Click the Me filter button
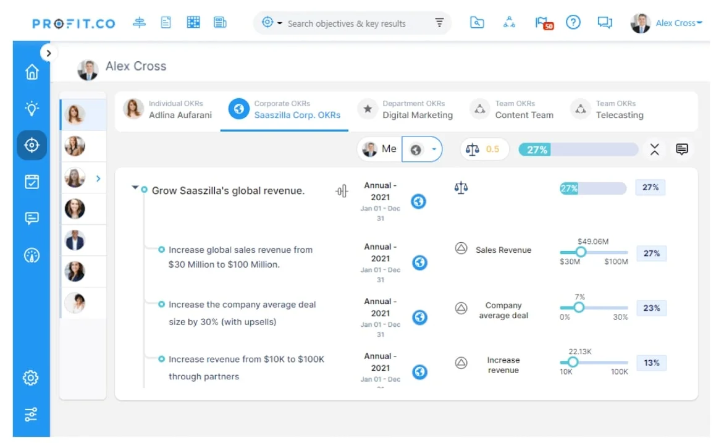 [x=379, y=149]
